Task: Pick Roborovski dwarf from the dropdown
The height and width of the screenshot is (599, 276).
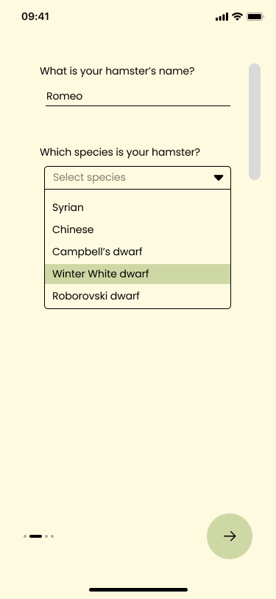Action: point(138,296)
